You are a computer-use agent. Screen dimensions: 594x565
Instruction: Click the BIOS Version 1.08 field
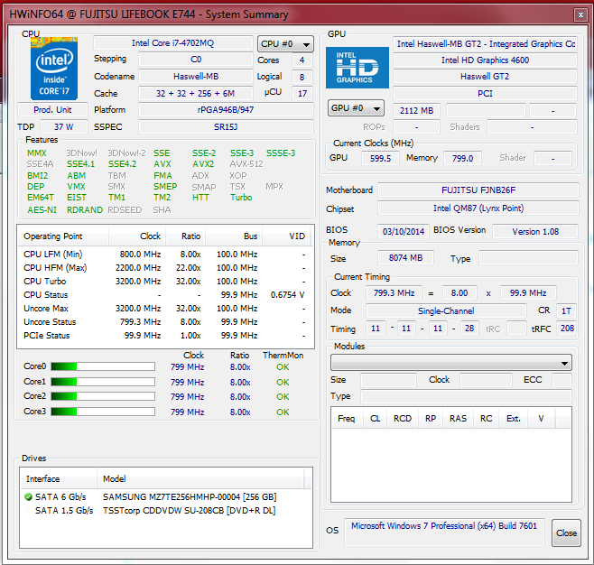(535, 231)
